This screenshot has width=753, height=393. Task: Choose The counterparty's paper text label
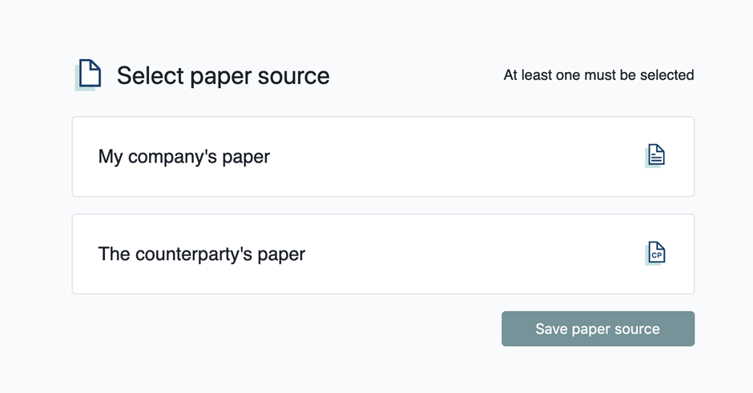[202, 254]
